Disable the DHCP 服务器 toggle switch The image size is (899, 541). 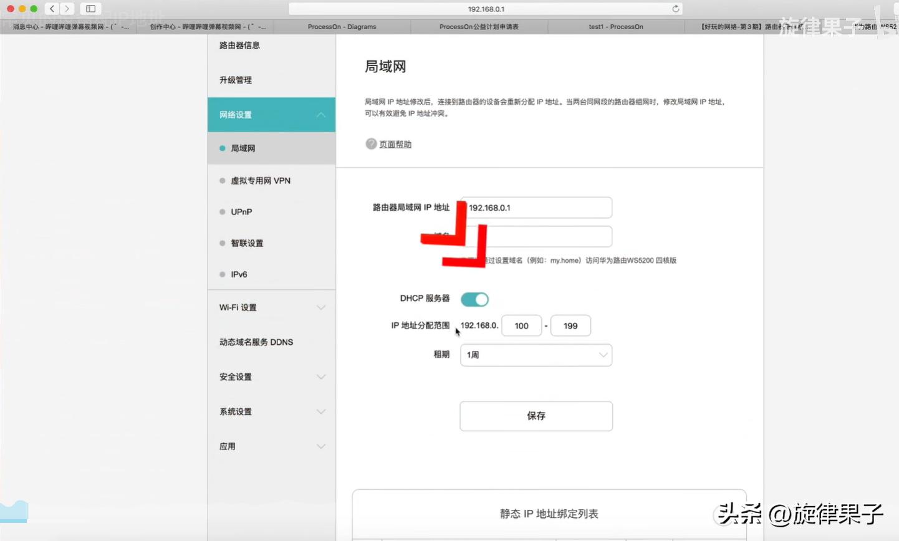click(474, 299)
